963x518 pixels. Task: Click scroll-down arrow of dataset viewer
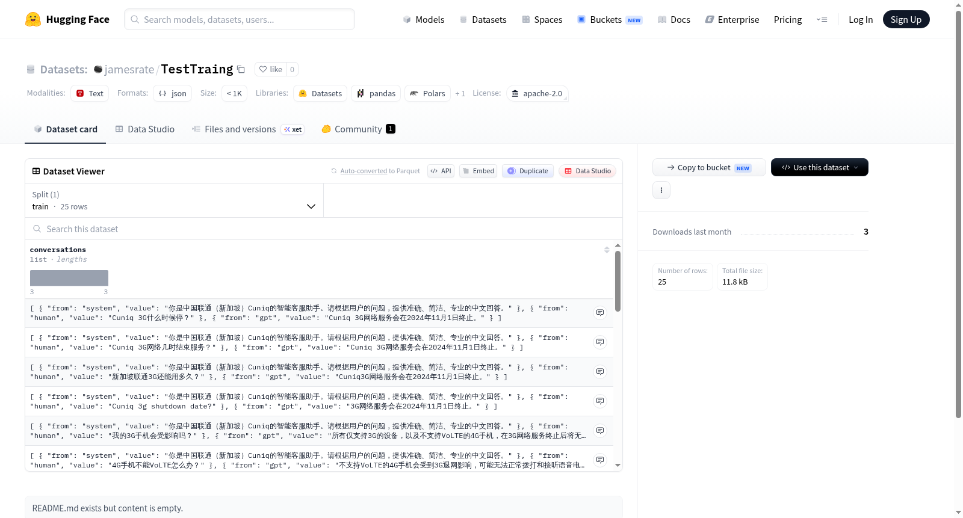618,465
